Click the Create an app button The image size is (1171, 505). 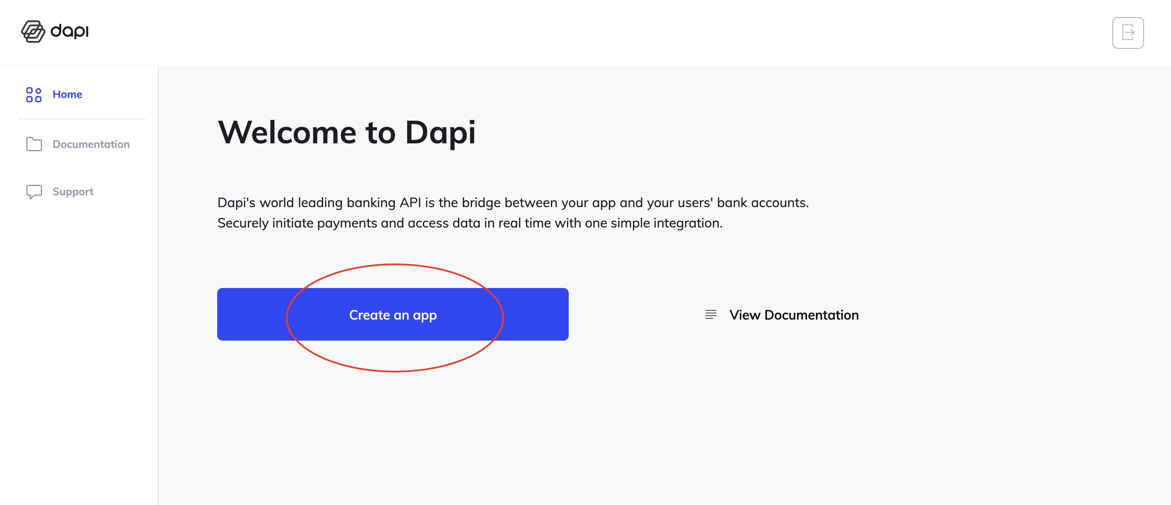392,315
